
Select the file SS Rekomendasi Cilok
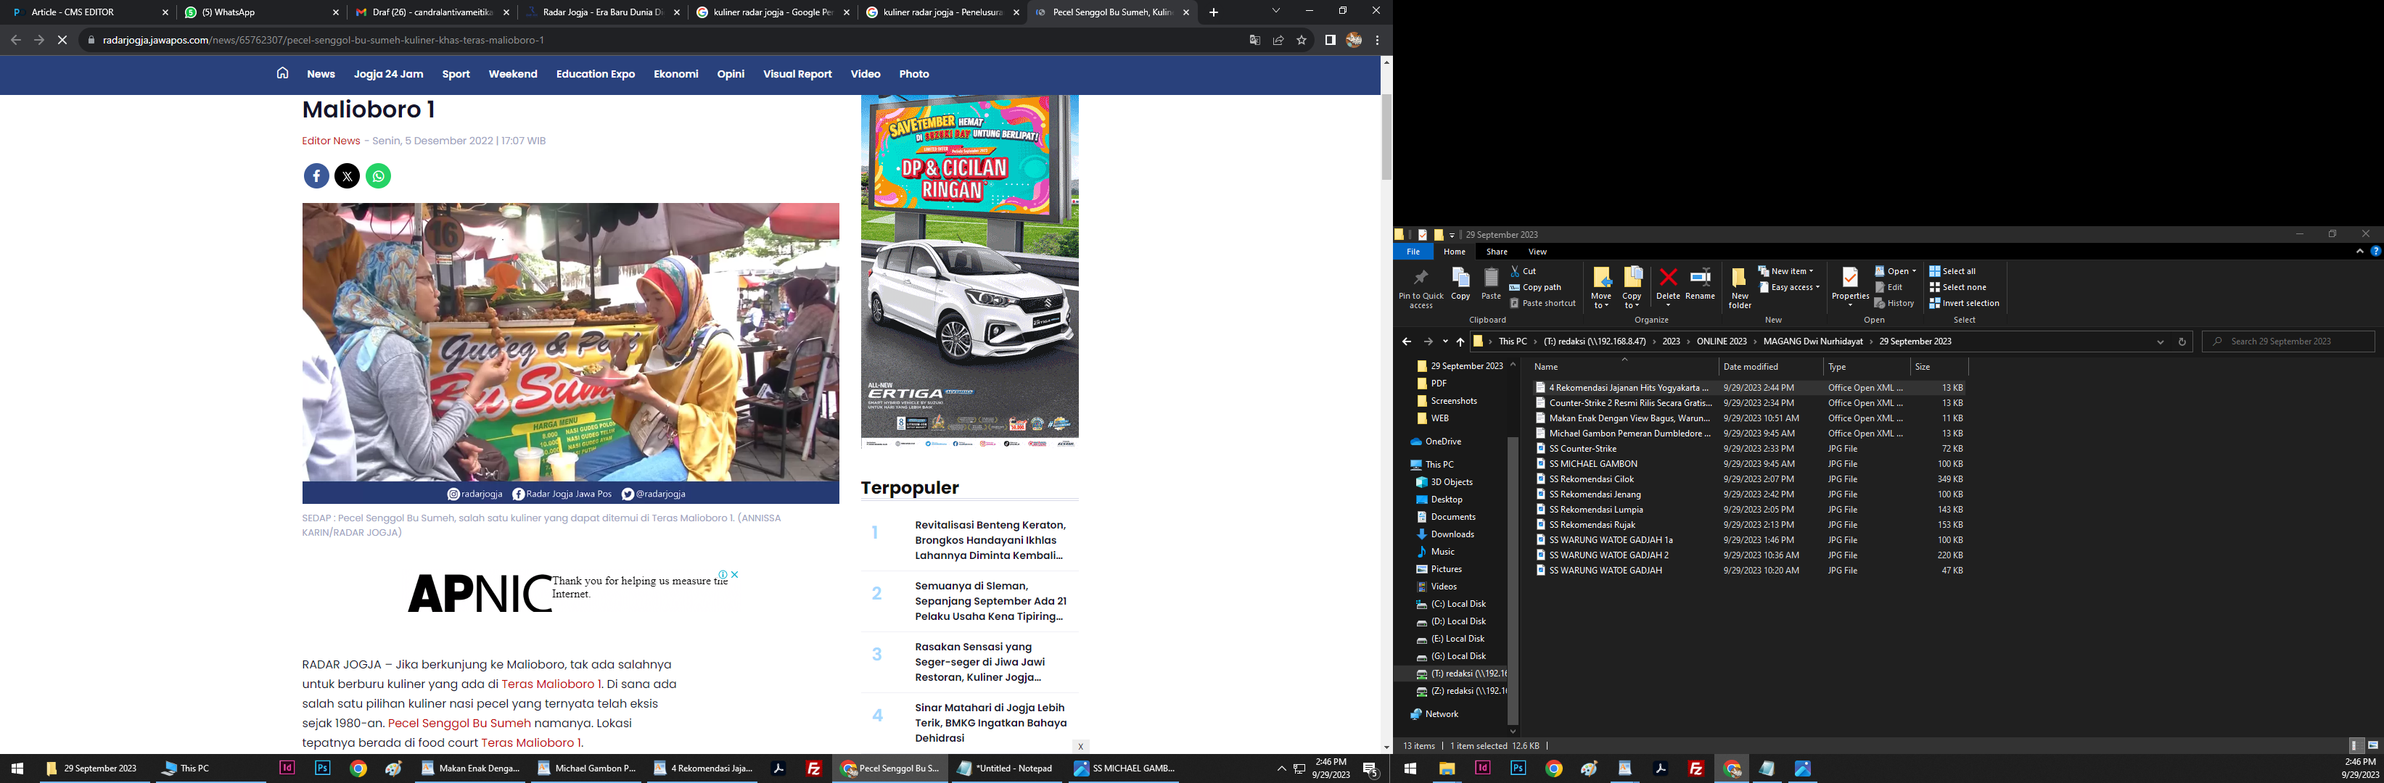click(x=1591, y=478)
